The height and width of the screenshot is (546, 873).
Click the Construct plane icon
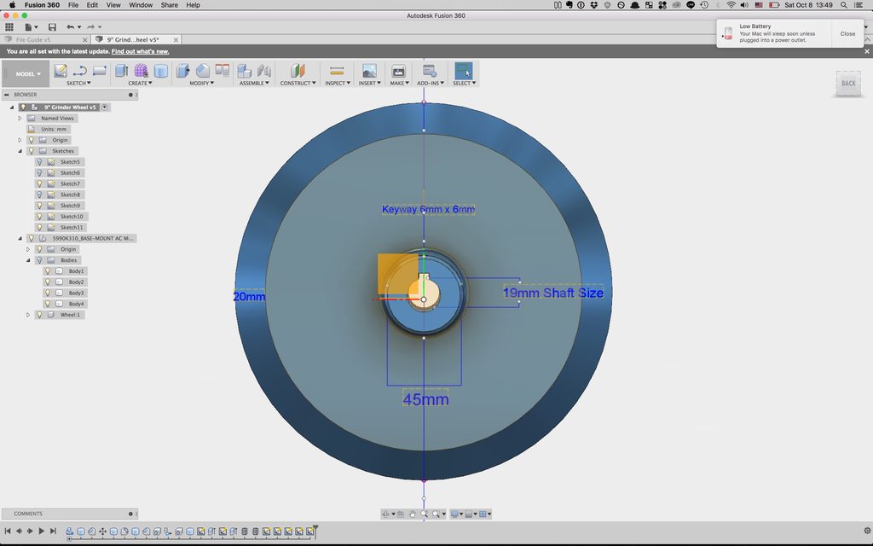pos(298,71)
